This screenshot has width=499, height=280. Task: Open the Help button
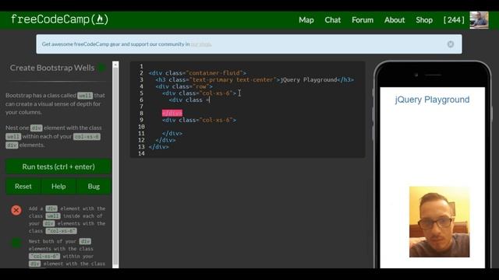pos(58,187)
